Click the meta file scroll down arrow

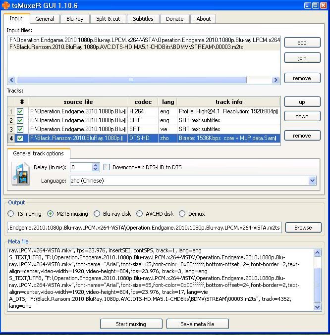(x=317, y=307)
